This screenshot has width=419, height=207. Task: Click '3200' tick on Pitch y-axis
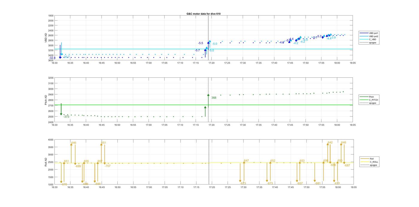point(51,78)
